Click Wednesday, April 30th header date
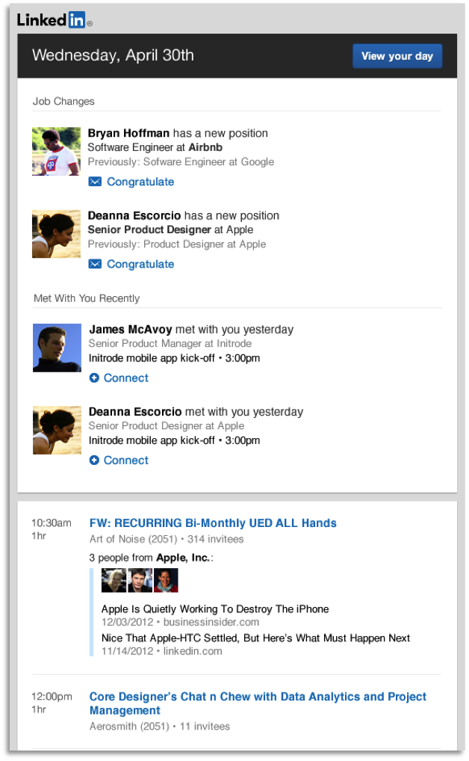This screenshot has width=469, height=761. pos(113,55)
